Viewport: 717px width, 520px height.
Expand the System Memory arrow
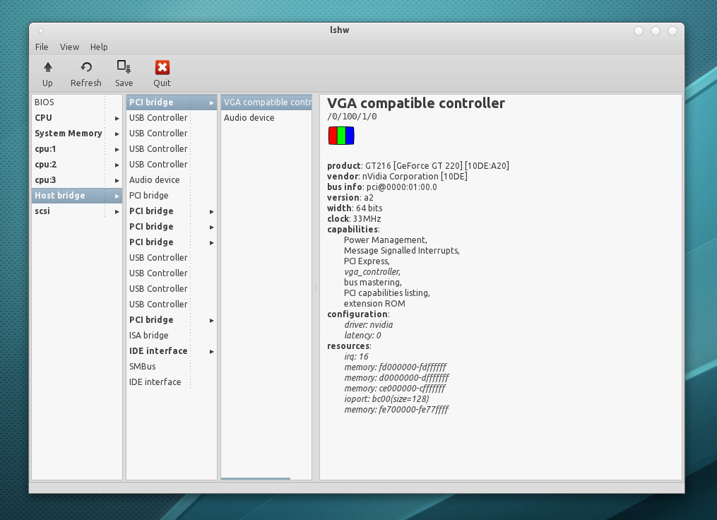pyautogui.click(x=117, y=134)
